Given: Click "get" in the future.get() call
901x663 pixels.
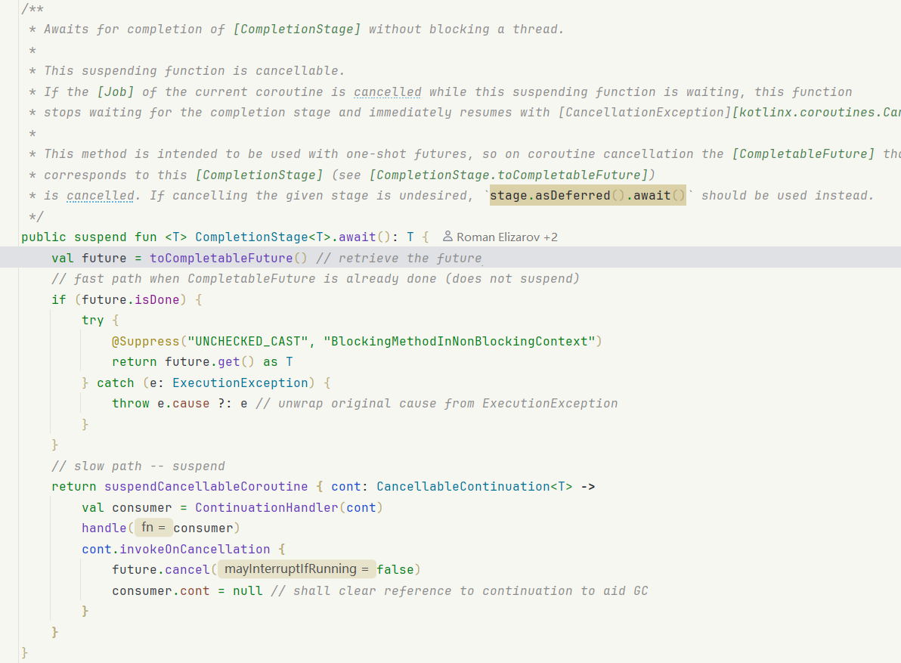Looking at the screenshot, I should (x=229, y=362).
